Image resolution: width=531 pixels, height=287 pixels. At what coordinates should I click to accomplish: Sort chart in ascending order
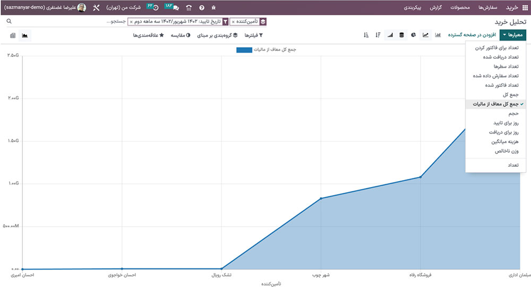coord(366,35)
